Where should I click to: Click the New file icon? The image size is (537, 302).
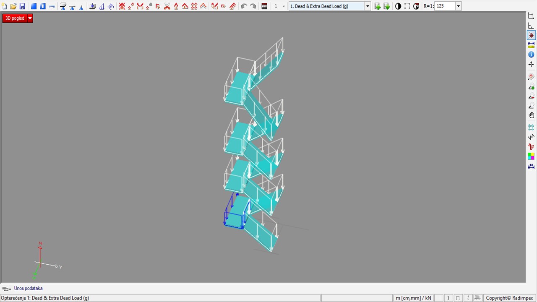click(4, 6)
